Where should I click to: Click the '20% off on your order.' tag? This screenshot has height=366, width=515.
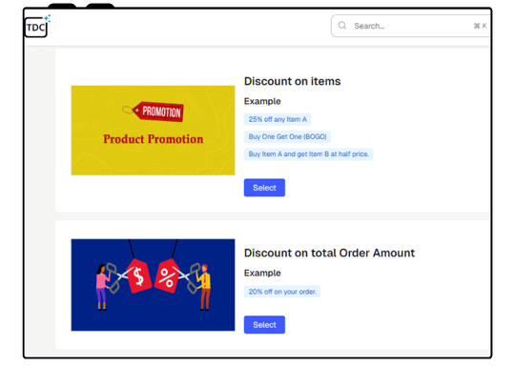282,292
